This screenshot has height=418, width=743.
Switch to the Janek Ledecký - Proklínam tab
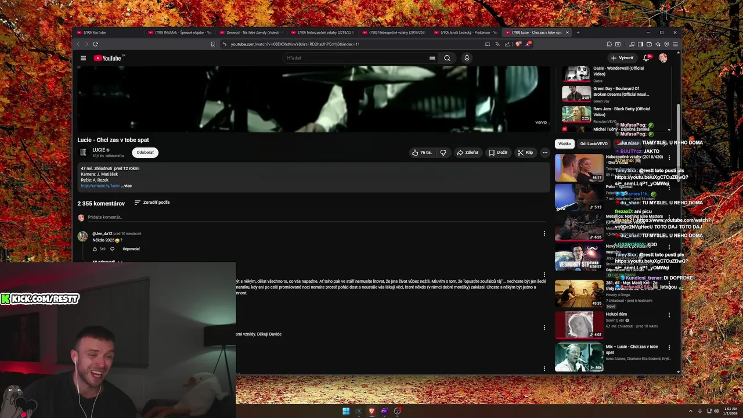tap(465, 33)
